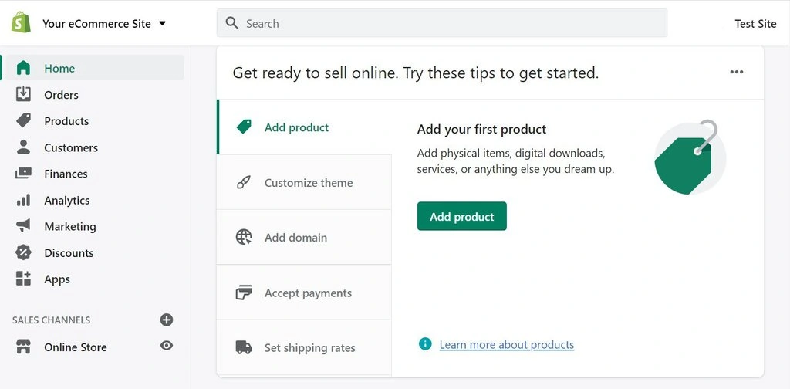Open Learn more about products link
790x389 pixels.
point(506,345)
